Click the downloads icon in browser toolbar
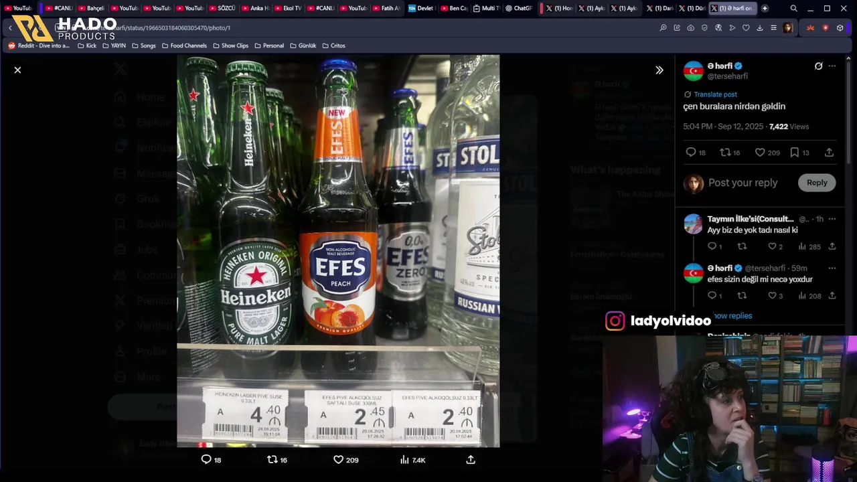 [760, 27]
